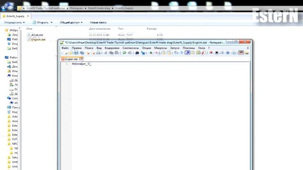
Task: Print the document with the printer icon
Action: pyautogui.click(x=98, y=52)
